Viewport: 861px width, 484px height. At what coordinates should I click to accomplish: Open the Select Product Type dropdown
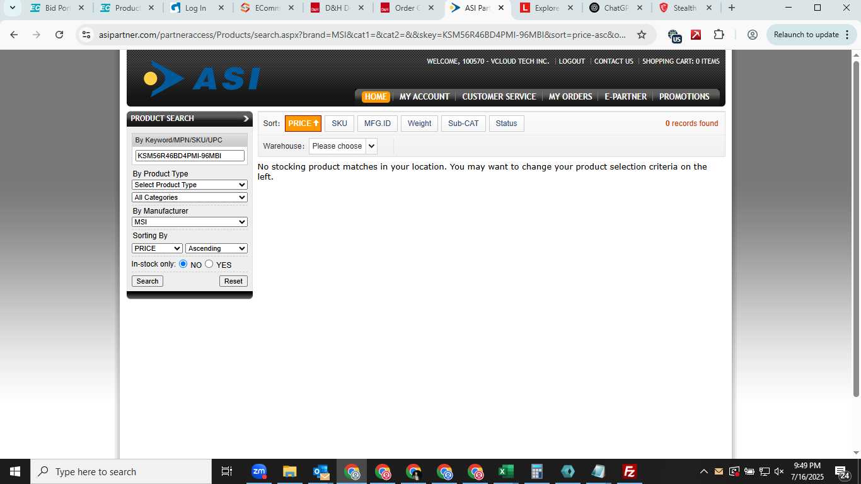pyautogui.click(x=190, y=185)
